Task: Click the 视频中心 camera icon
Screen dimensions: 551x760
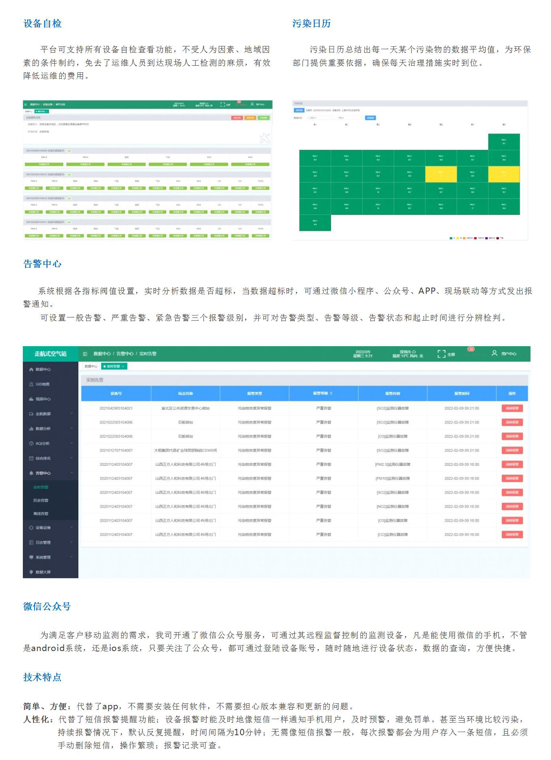Action: point(31,399)
